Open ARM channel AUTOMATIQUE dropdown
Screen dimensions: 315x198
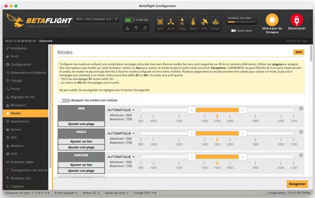[121, 110]
